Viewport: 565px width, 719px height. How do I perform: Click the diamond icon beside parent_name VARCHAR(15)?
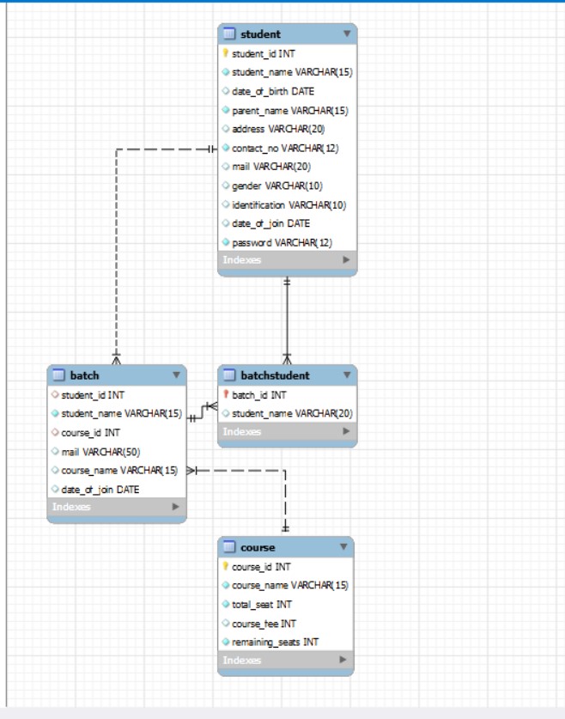tap(226, 110)
